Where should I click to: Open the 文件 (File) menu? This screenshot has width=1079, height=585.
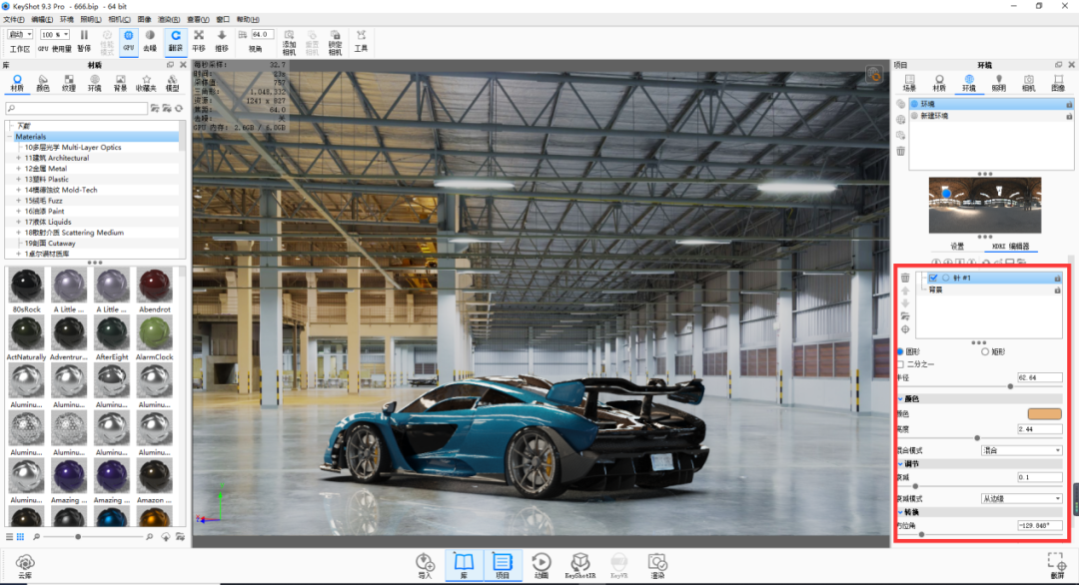click(x=14, y=19)
